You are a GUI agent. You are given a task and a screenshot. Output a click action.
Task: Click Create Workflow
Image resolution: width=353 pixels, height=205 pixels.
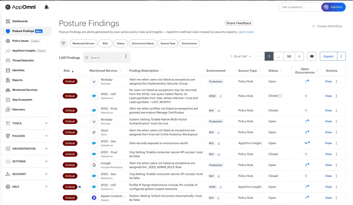click(x=327, y=26)
